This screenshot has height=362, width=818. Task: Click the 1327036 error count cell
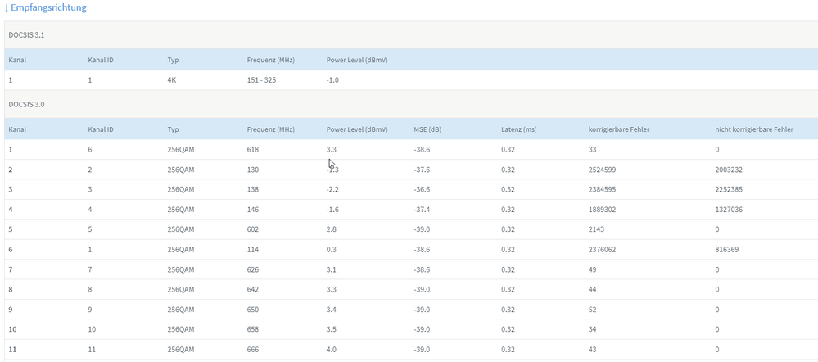[x=731, y=210]
